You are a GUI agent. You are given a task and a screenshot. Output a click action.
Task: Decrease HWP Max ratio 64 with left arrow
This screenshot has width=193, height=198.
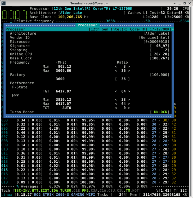tap(116, 104)
